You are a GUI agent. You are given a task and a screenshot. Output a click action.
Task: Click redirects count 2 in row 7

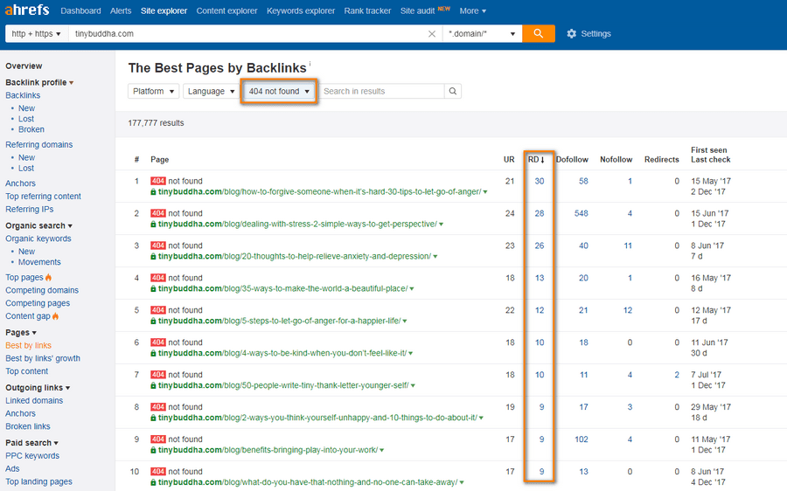(677, 375)
